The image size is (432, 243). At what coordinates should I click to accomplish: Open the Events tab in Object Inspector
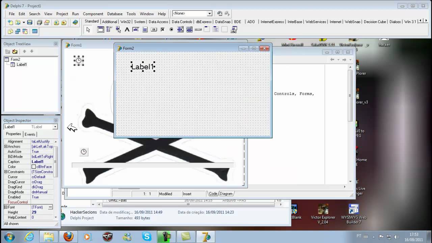point(30,134)
